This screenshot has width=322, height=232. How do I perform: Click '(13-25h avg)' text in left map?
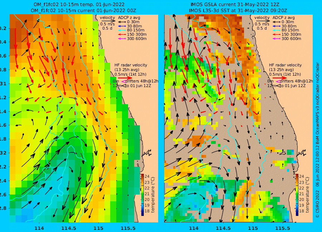[127, 70]
